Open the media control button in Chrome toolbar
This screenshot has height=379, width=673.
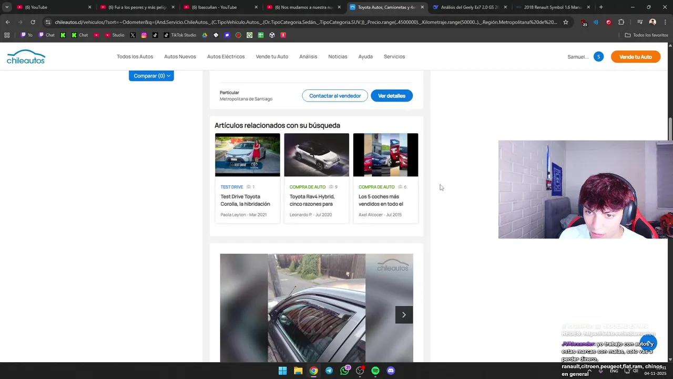pos(640,22)
